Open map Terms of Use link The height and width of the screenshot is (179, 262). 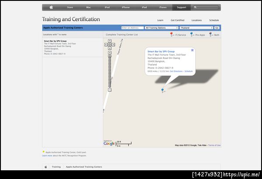pyautogui.click(x=214, y=145)
